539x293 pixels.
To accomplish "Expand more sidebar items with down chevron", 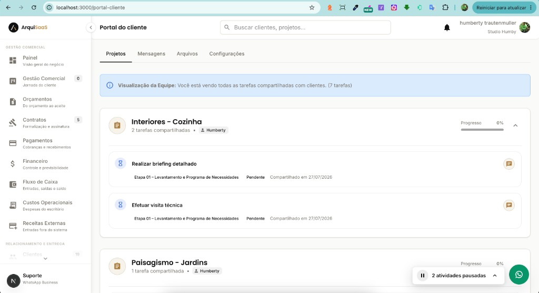I will (x=45, y=259).
